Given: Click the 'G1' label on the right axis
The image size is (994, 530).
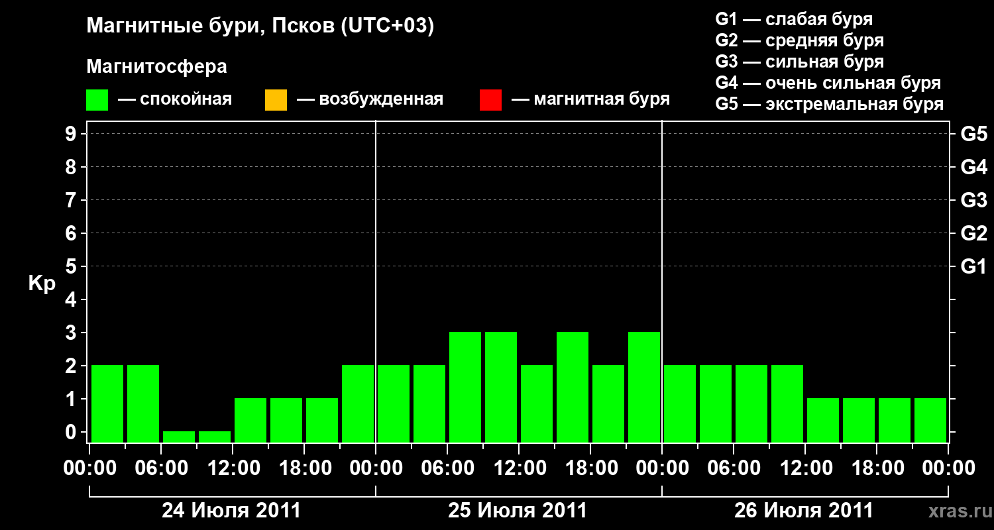Looking at the screenshot, I should click(973, 267).
